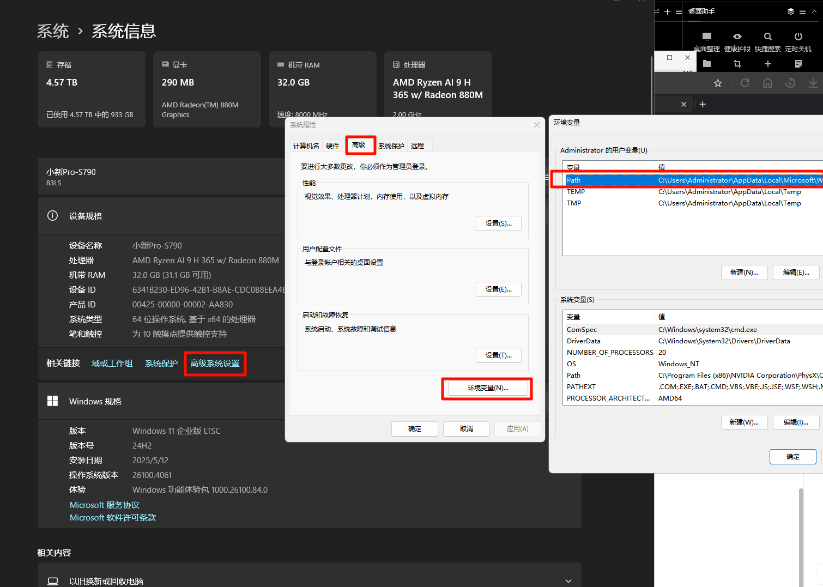This screenshot has height=587, width=823.
Task: Open Microsoft 软件许可条款 link
Action: [x=113, y=518]
